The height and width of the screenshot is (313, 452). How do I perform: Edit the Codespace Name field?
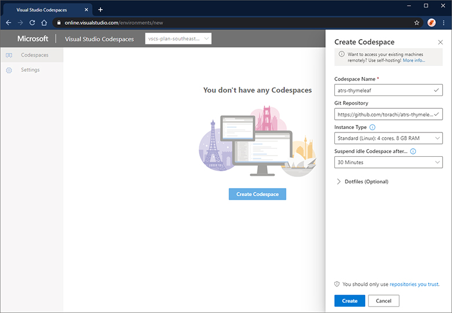(x=388, y=90)
